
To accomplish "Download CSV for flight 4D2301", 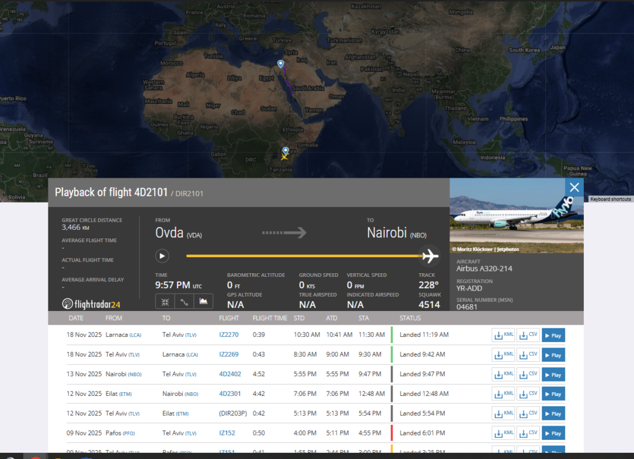I will [528, 394].
